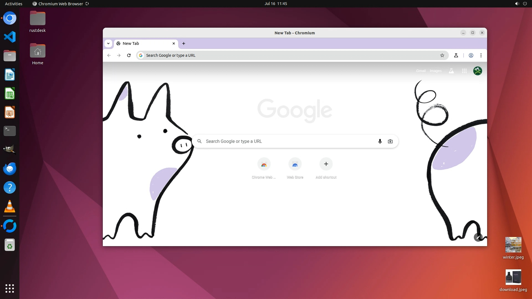The height and width of the screenshot is (299, 532).
Task: Open winter.jpeg thumbnail on desktop
Action: 513,245
